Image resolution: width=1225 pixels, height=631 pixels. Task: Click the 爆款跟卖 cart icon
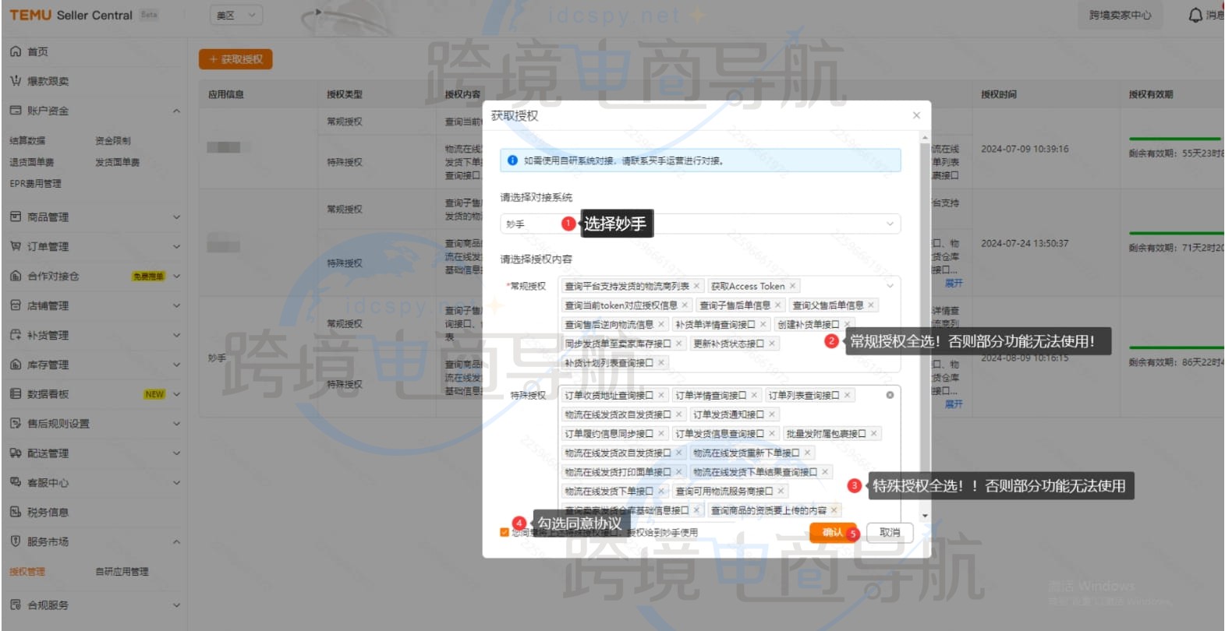pos(16,81)
